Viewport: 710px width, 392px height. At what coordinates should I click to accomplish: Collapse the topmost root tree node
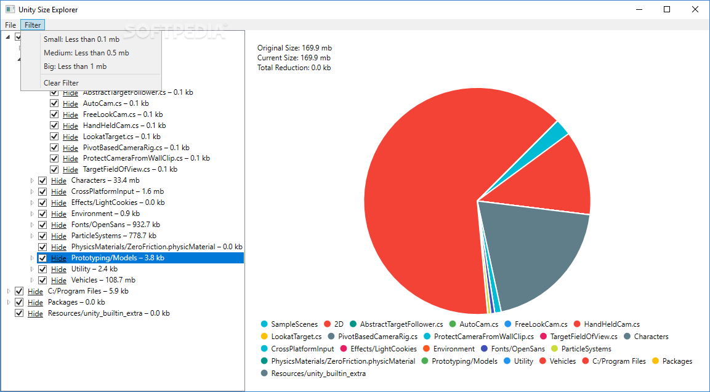click(8, 37)
